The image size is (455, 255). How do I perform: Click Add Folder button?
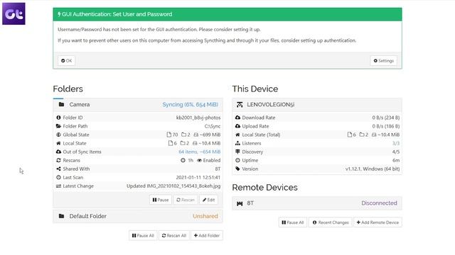pos(207,236)
